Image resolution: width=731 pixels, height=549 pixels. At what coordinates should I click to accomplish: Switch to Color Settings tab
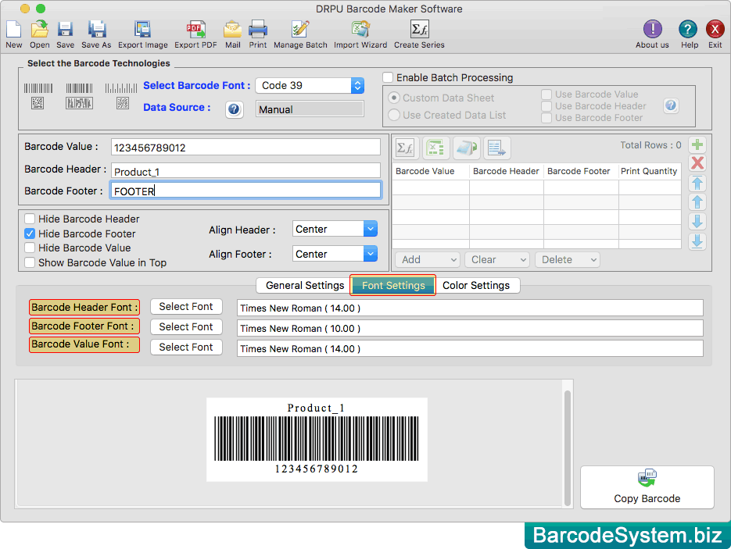pos(476,286)
